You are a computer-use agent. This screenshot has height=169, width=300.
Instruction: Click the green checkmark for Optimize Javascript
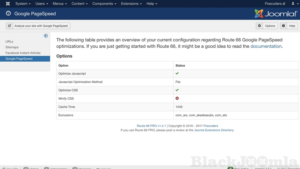pos(177,74)
